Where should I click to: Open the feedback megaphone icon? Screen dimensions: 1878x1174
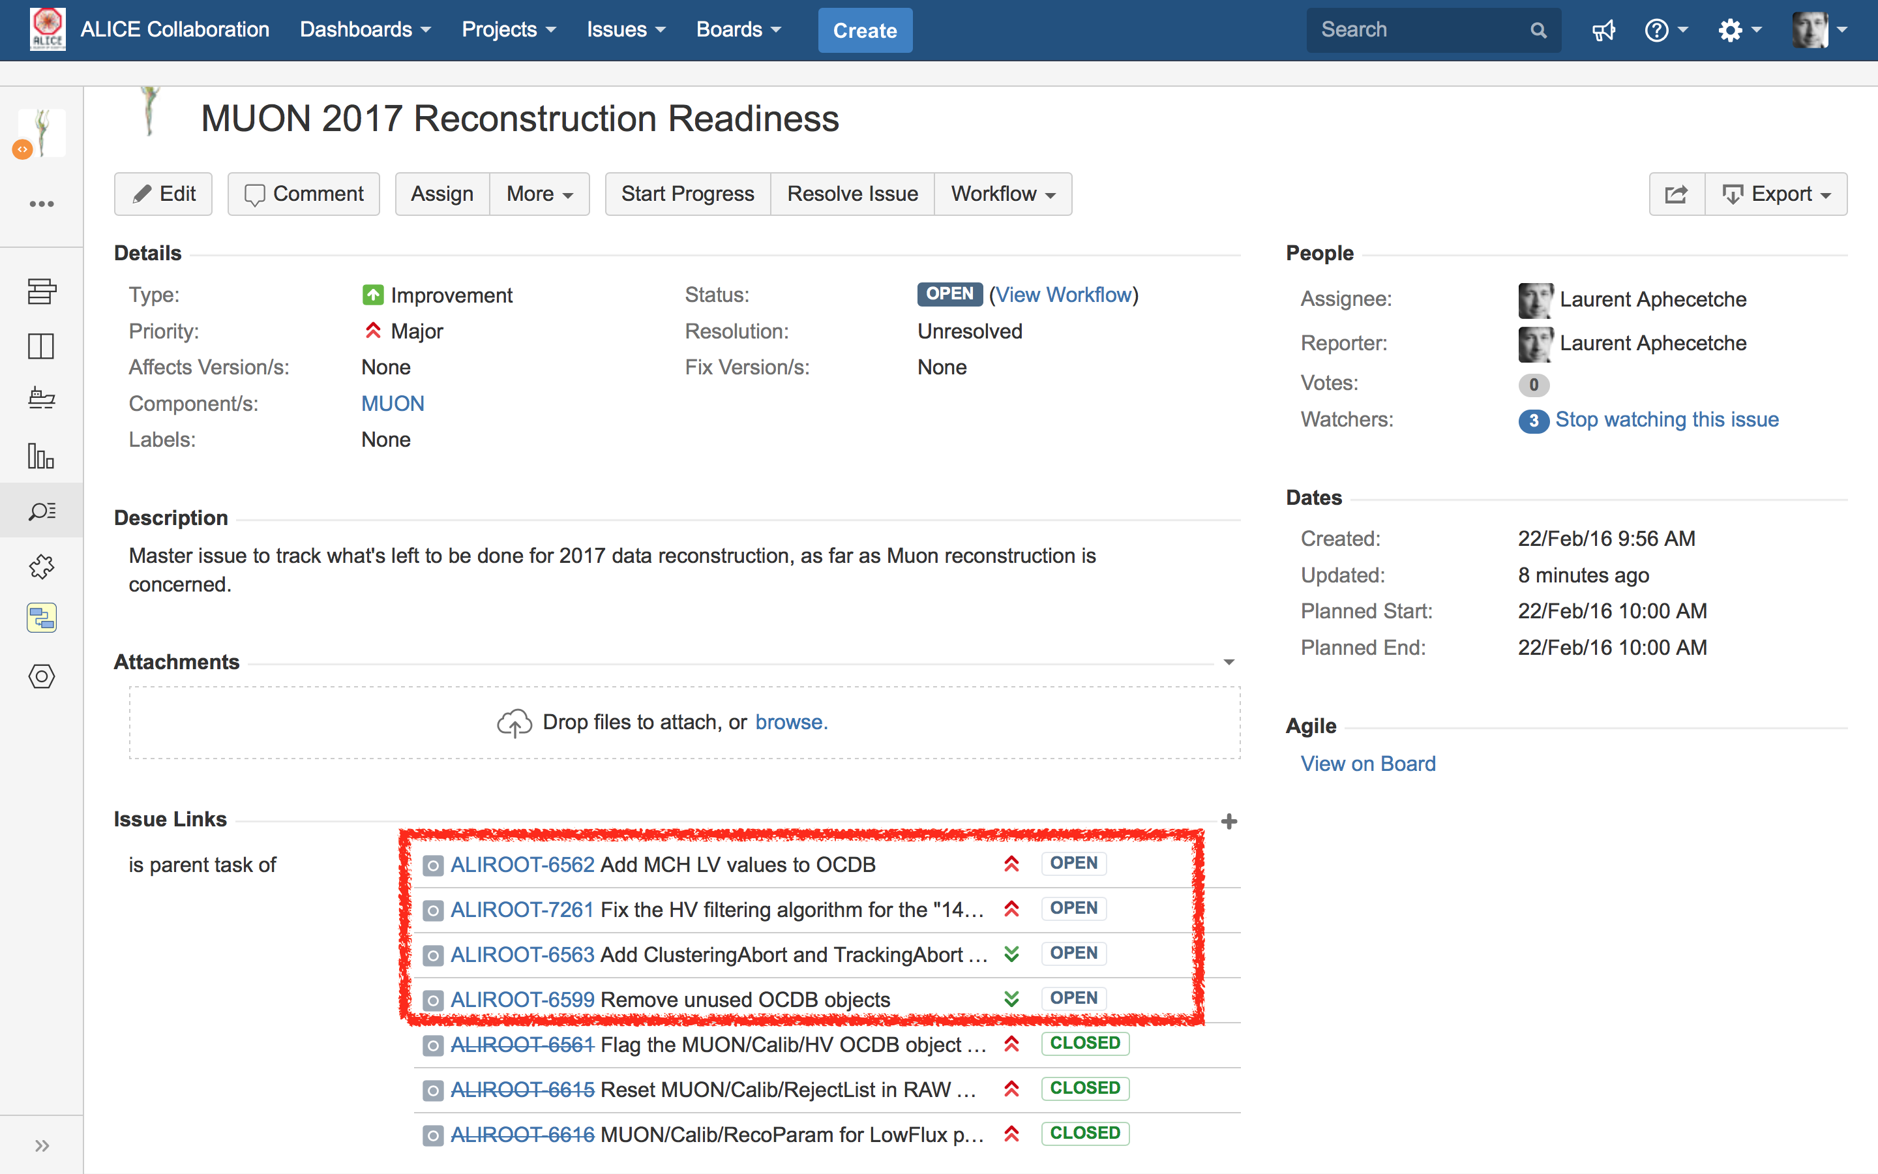[x=1603, y=30]
